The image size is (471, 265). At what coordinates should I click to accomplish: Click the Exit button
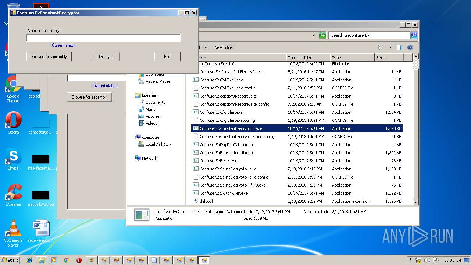pos(167,57)
